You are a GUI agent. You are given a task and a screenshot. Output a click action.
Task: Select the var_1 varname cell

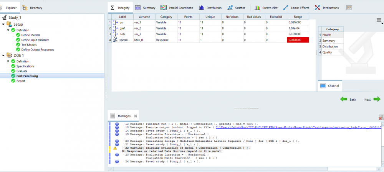click(144, 23)
